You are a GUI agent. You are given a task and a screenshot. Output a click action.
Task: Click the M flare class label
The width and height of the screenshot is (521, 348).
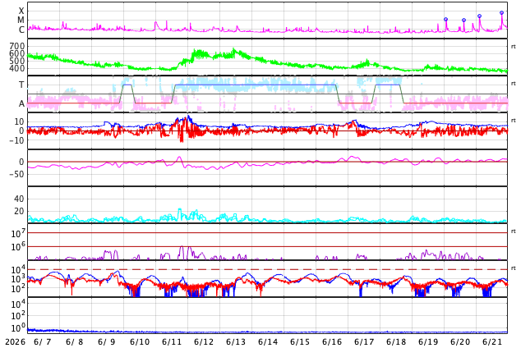tap(21, 21)
